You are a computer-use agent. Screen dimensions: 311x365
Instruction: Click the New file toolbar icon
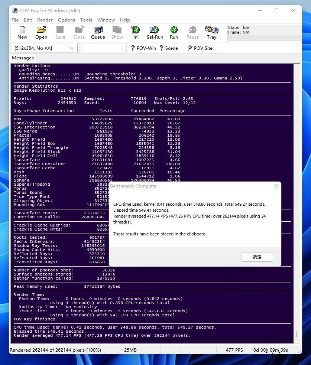[22, 33]
